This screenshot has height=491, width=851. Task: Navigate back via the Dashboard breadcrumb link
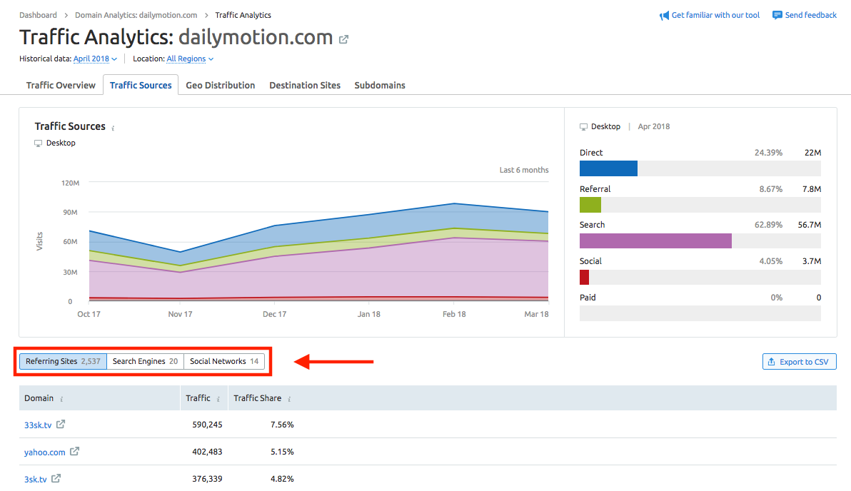[38, 14]
